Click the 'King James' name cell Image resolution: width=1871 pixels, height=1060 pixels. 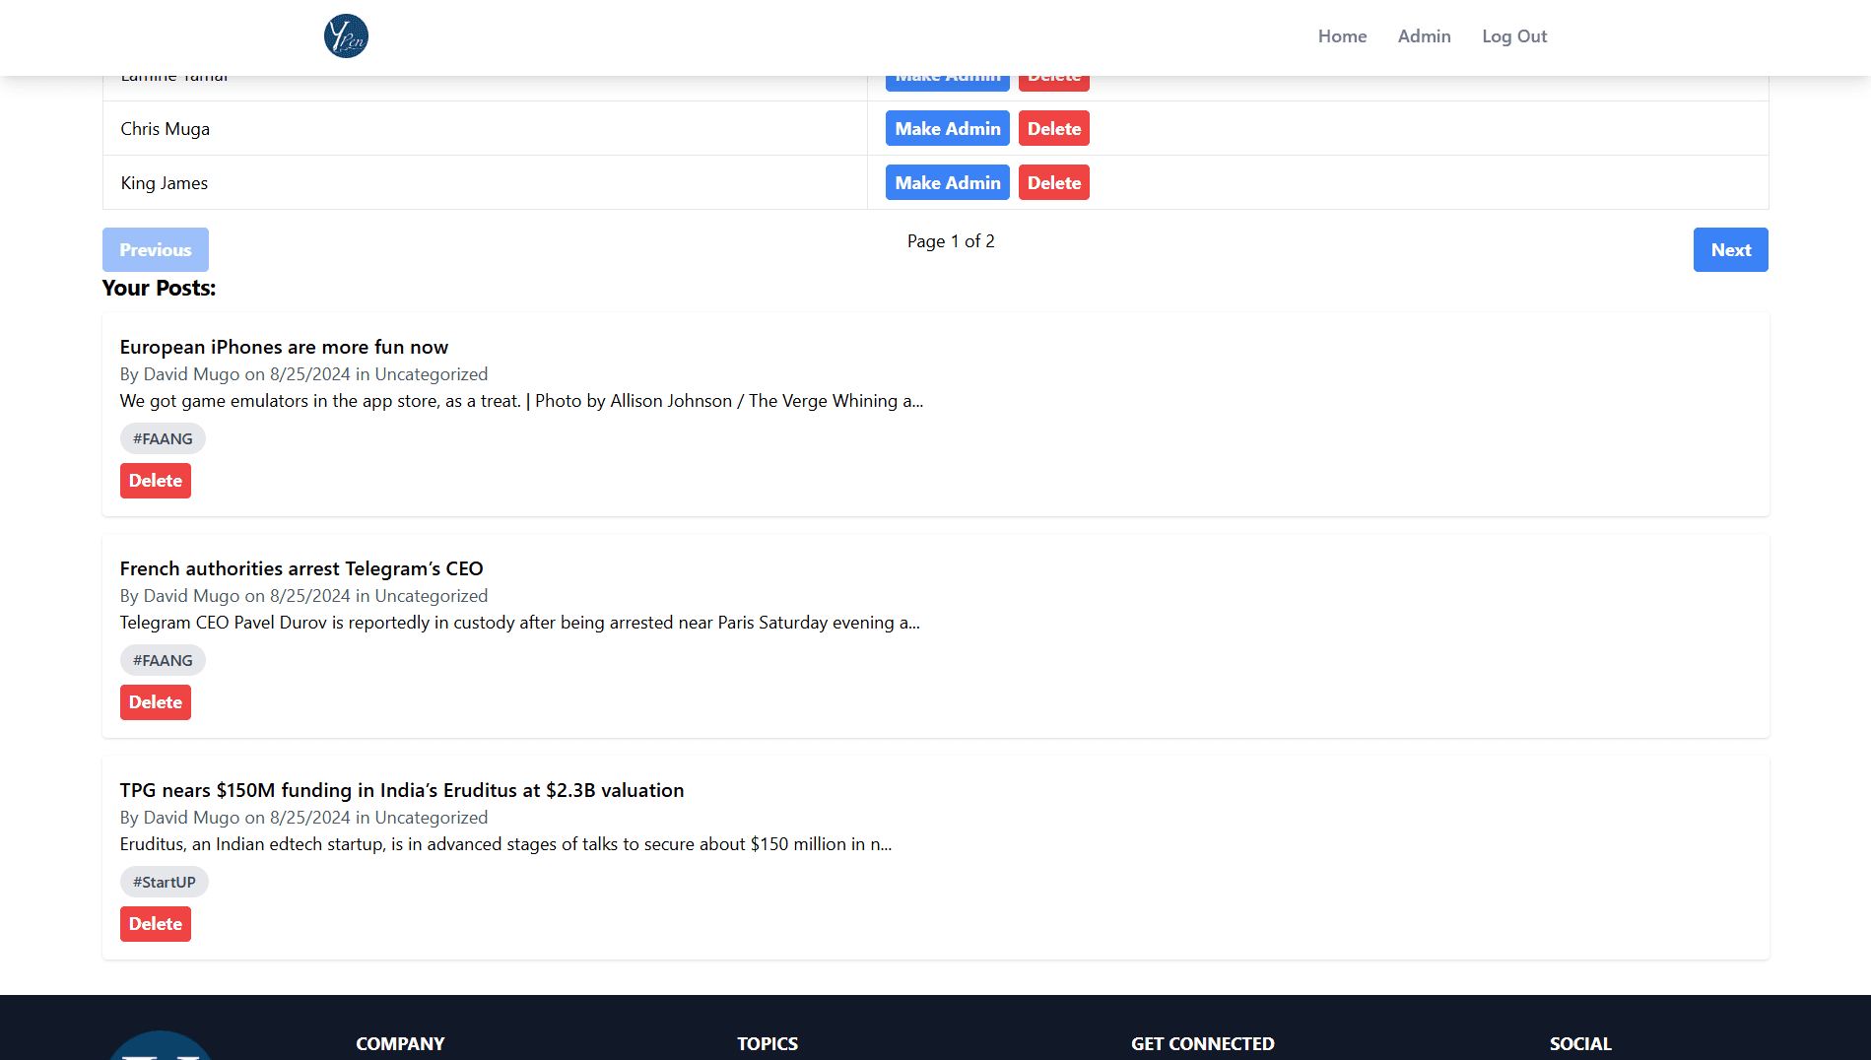point(485,182)
